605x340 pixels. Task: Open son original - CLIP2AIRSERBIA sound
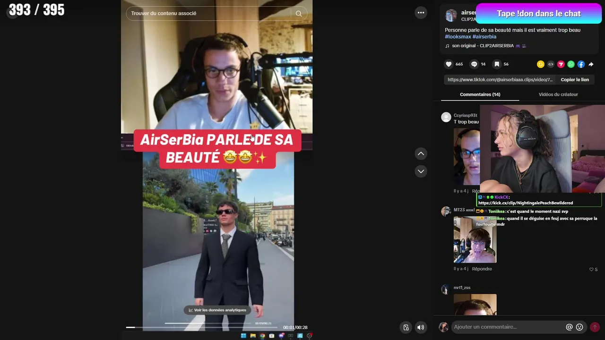pos(485,46)
